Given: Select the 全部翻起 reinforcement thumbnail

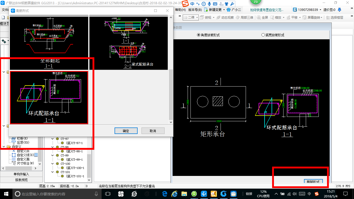Looking at the screenshot, I should 49,43.
